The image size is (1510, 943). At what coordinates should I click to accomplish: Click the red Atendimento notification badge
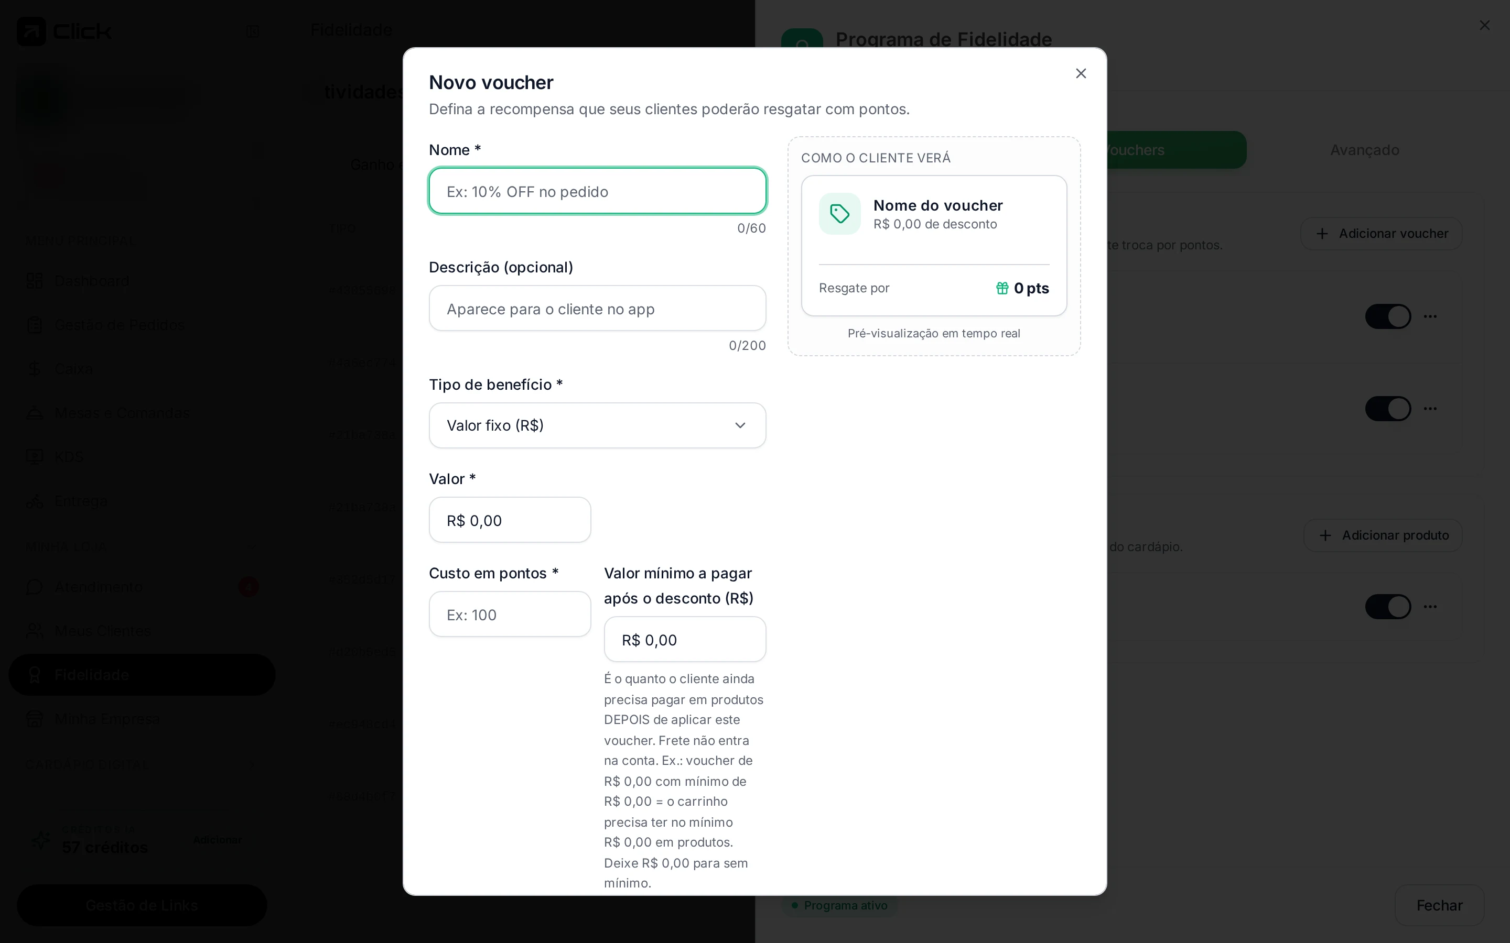(249, 587)
